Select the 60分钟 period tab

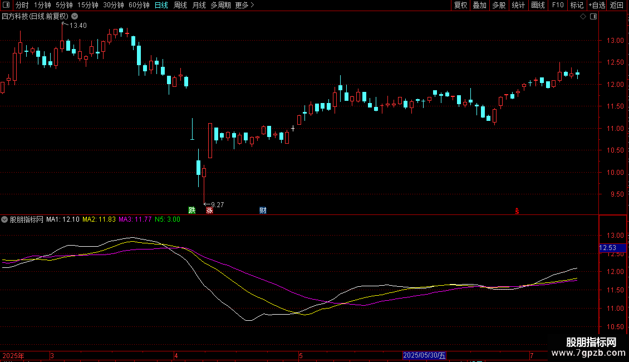(139, 5)
